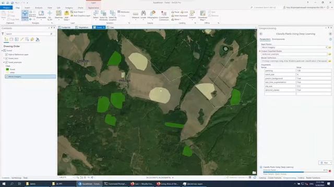Screen dimensions: 334x187
Task: Click the Locate binoculars icon
Action: click(144, 13)
